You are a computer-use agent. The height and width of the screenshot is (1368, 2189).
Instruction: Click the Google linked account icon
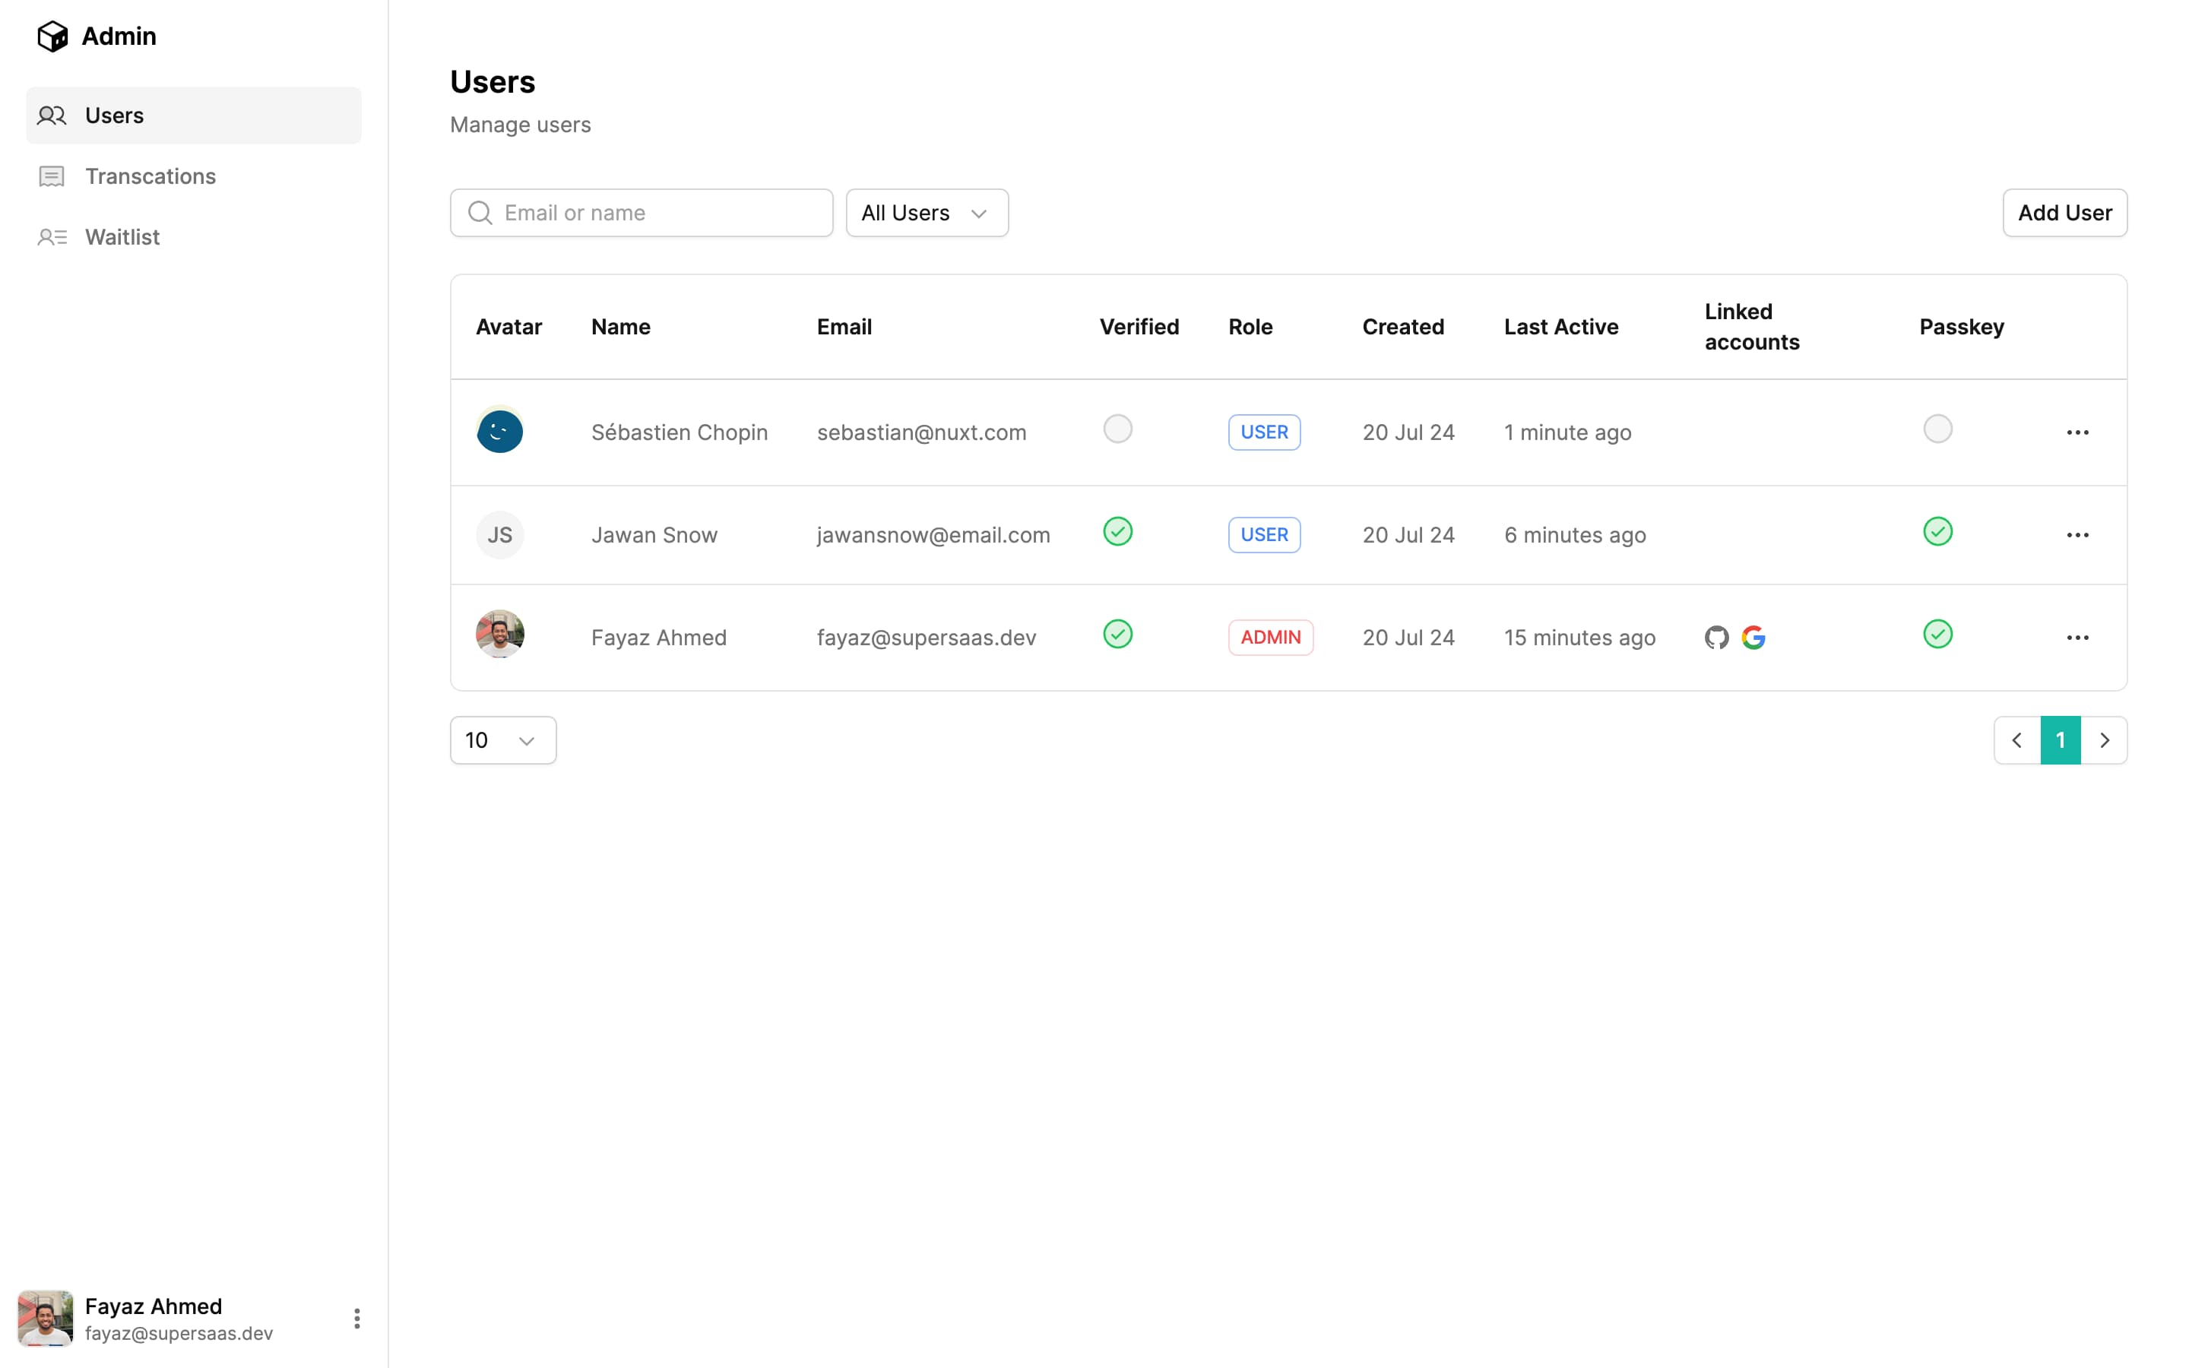tap(1753, 638)
